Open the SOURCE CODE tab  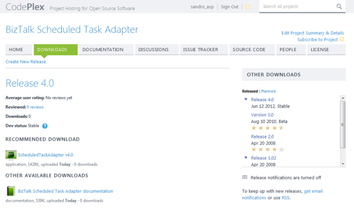pos(252,50)
